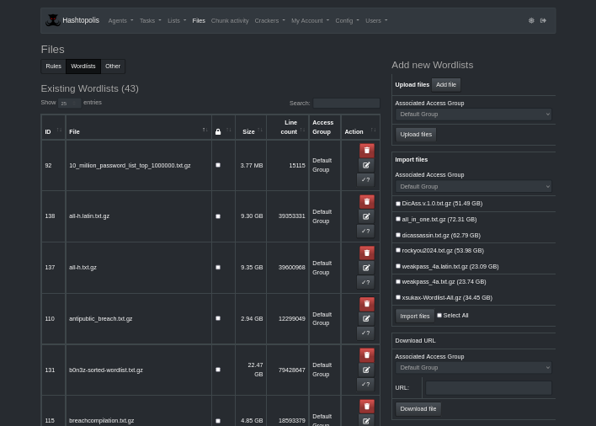Switch to the Rules tab
596x426 pixels.
54,67
